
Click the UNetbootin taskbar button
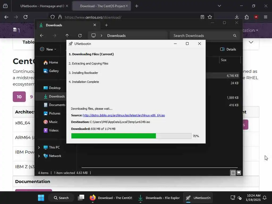pos(198,198)
